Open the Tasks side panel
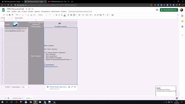The width and height of the screenshot is (185, 104). pos(182,27)
